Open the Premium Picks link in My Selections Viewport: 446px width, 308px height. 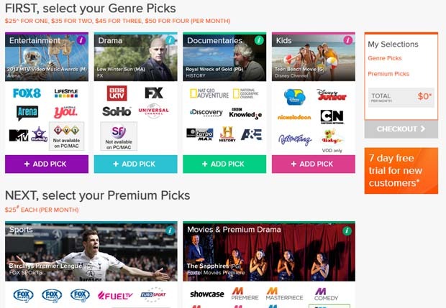pyautogui.click(x=388, y=74)
